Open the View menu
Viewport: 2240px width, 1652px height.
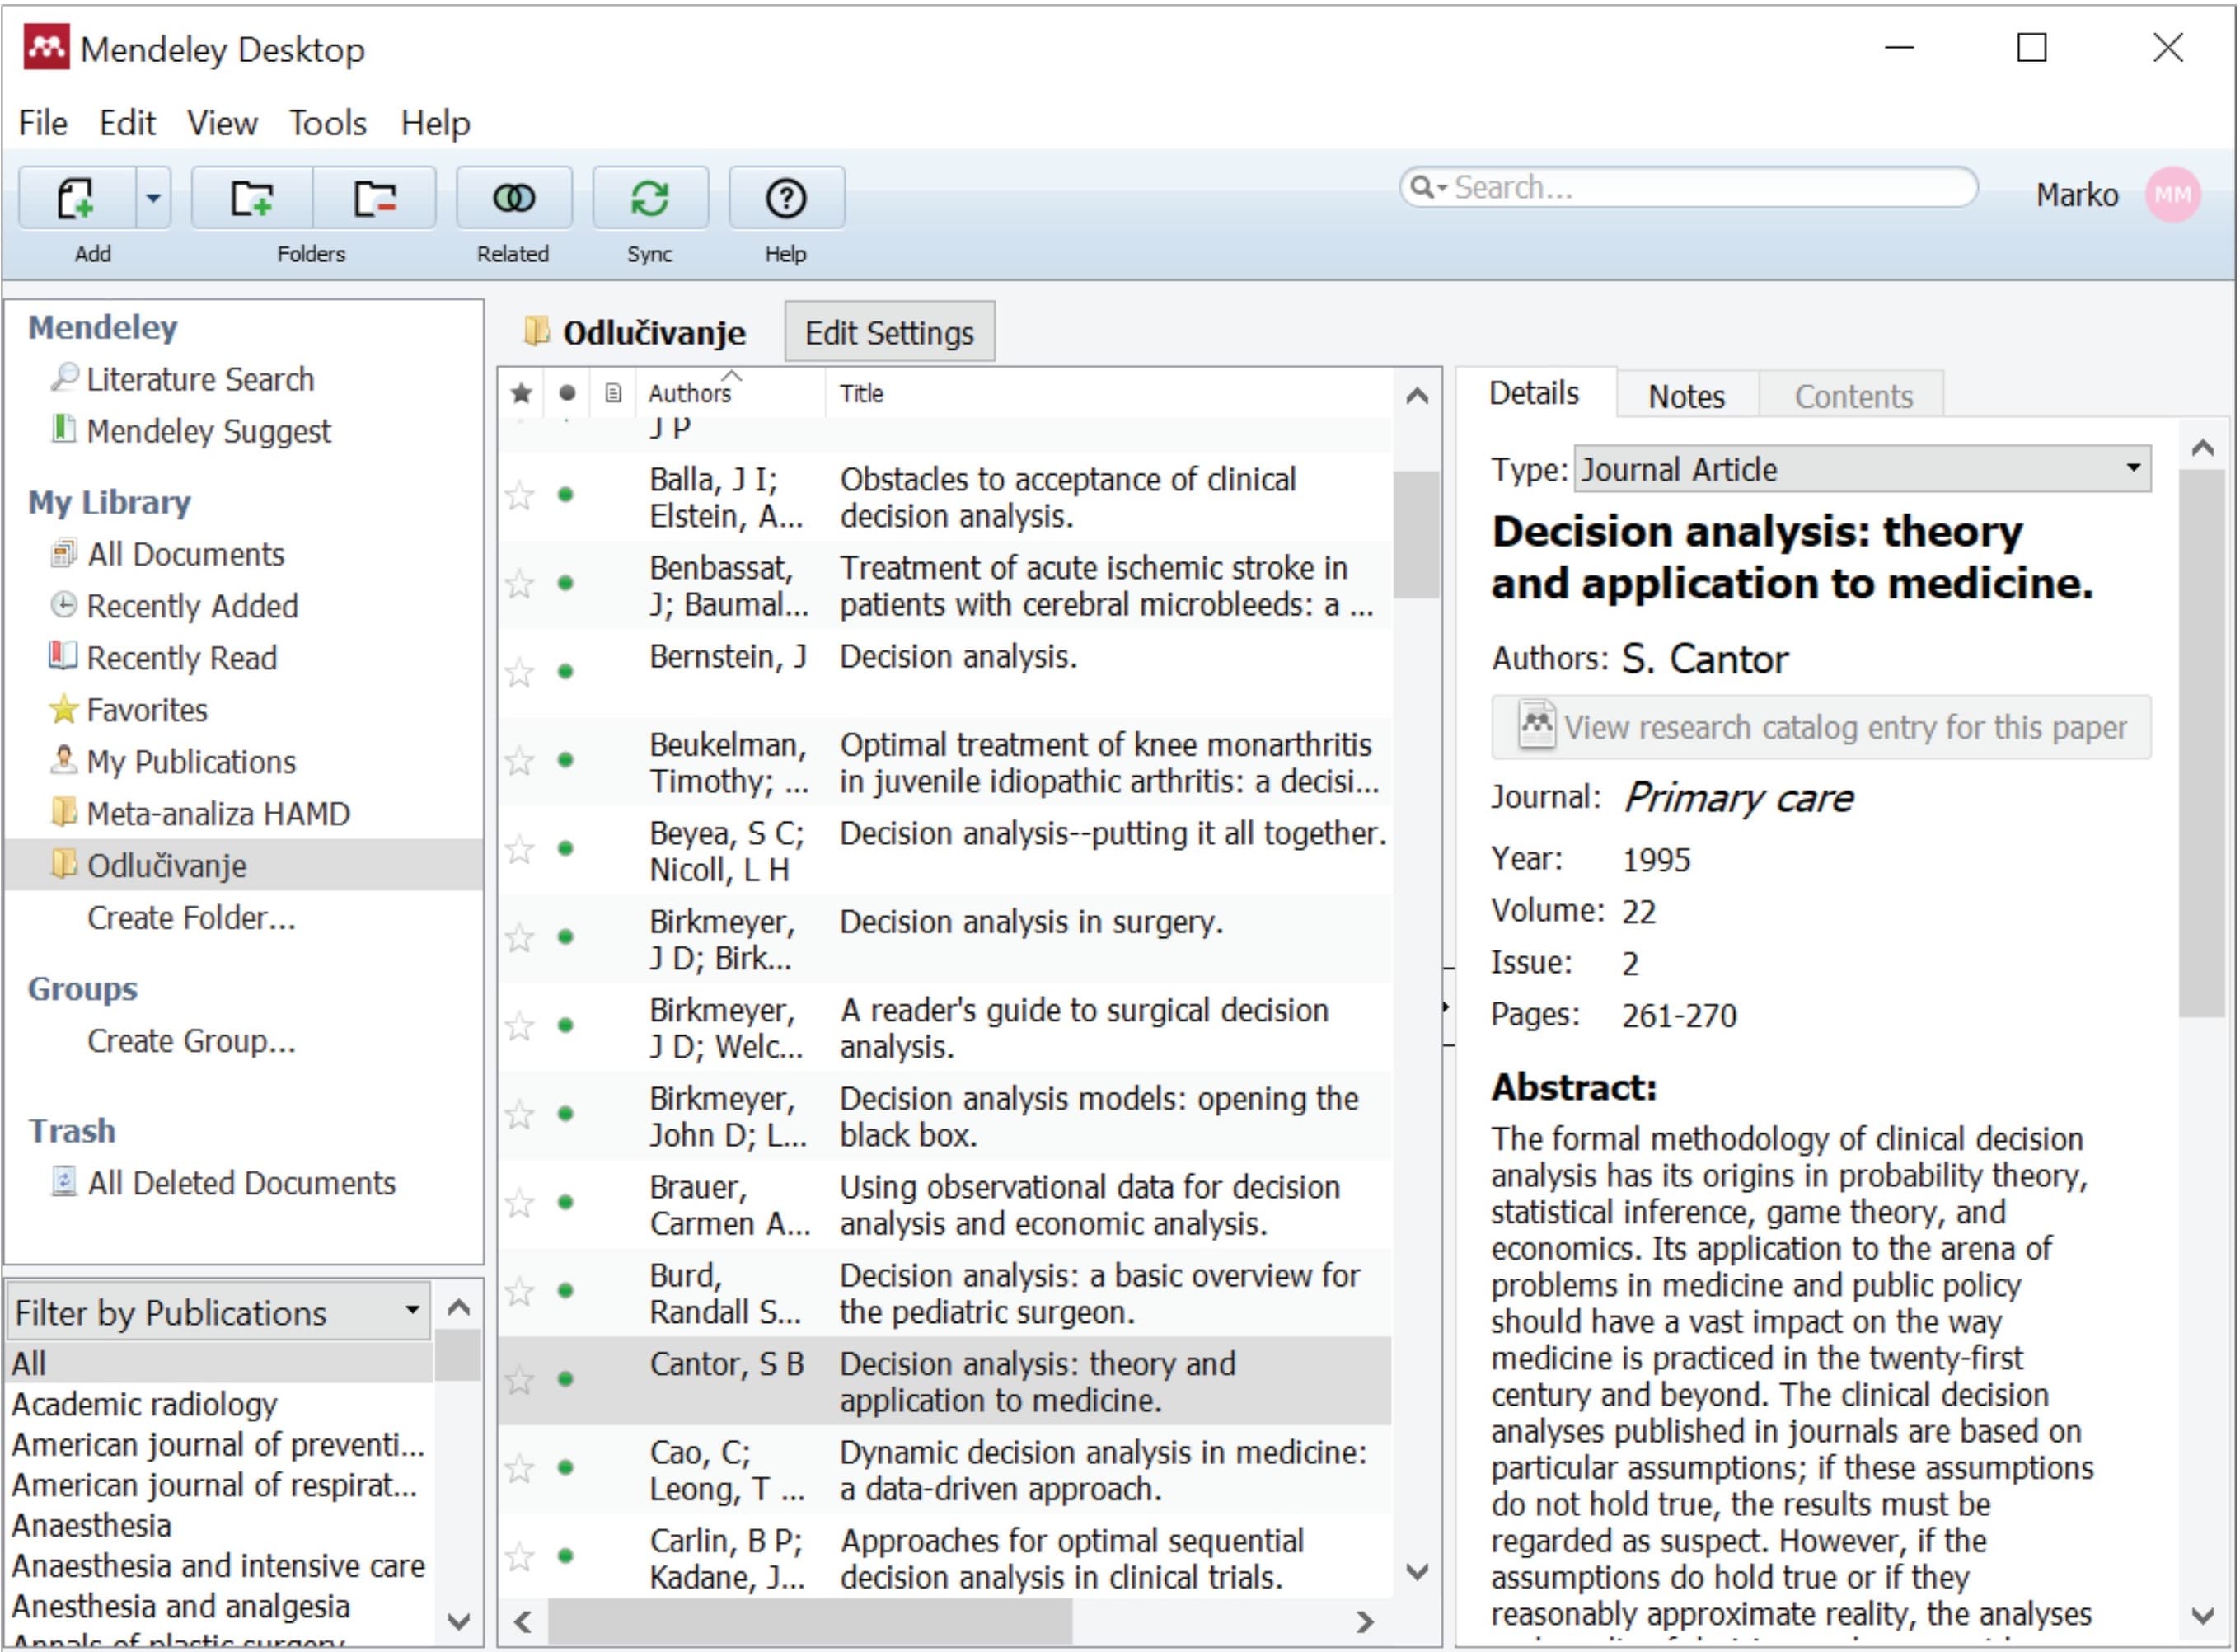(222, 123)
